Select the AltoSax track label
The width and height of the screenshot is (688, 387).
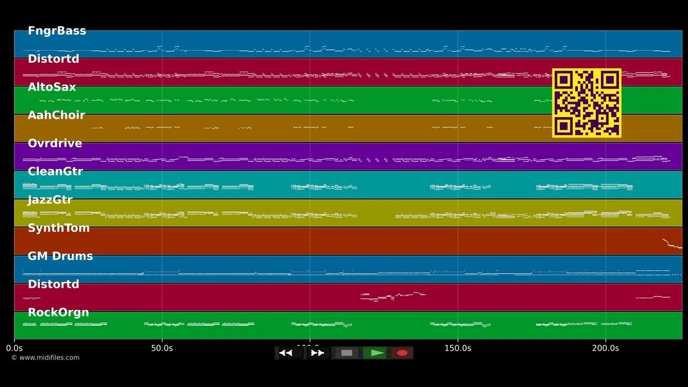(52, 87)
